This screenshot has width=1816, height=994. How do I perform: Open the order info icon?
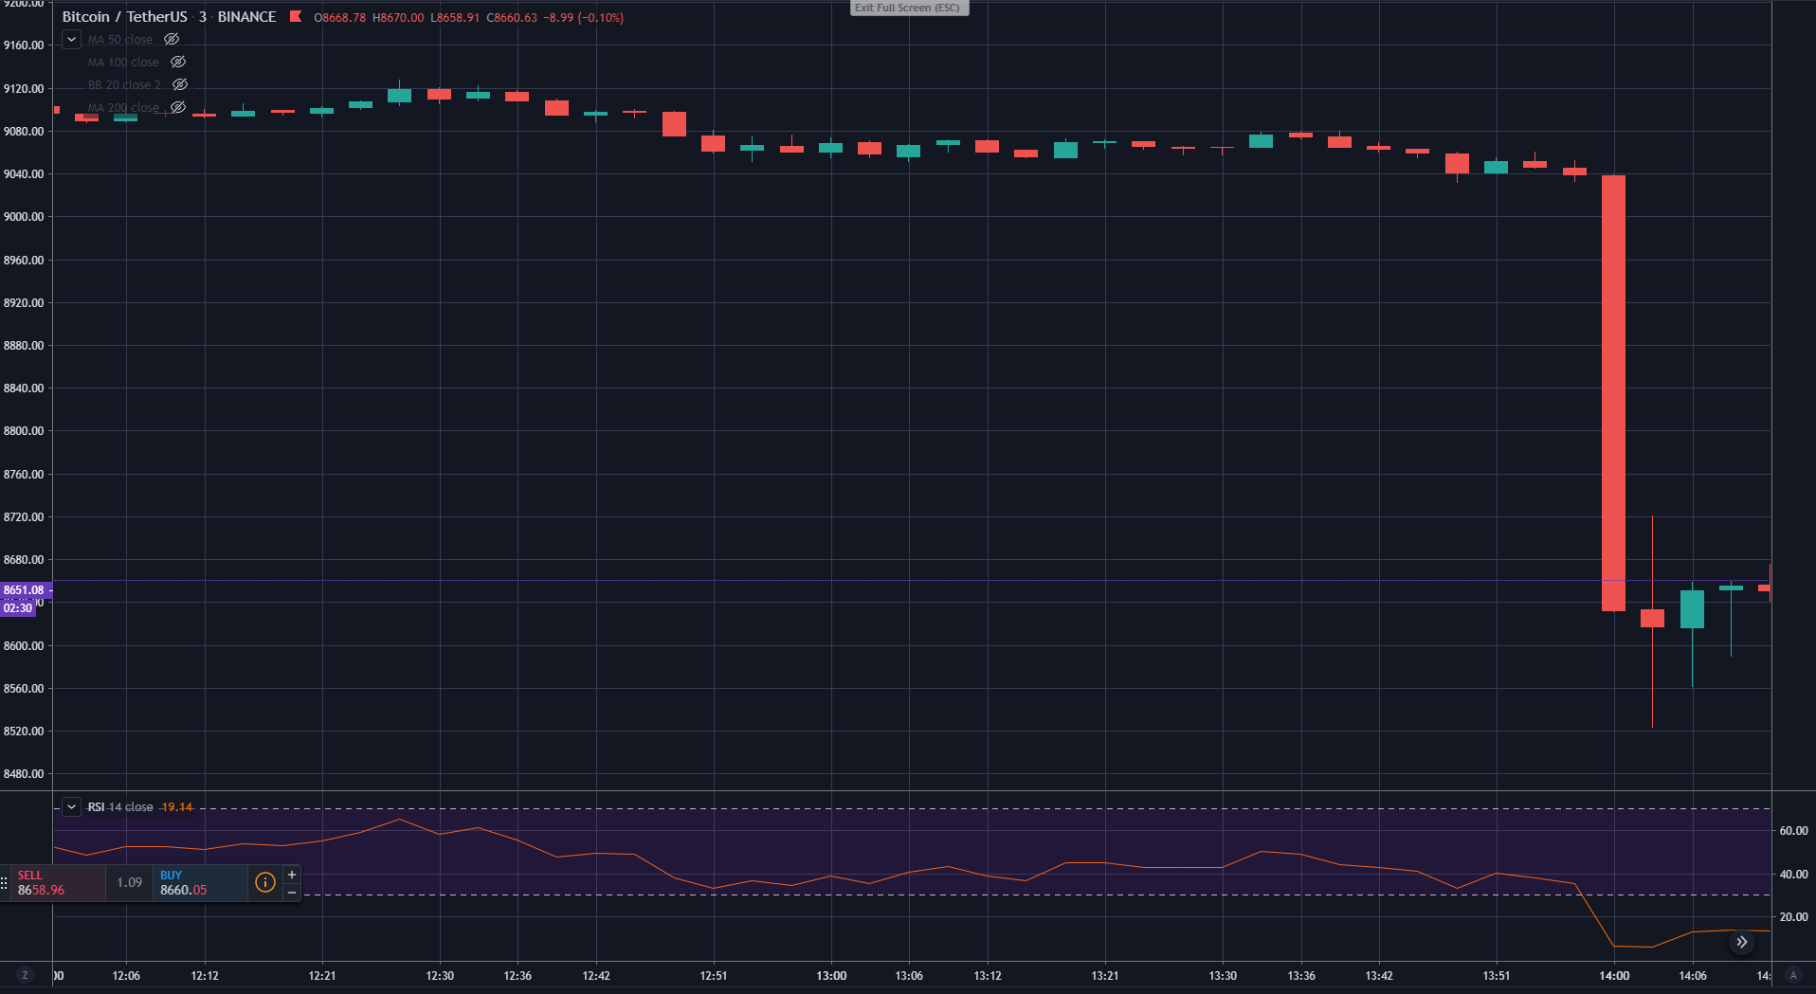click(265, 883)
